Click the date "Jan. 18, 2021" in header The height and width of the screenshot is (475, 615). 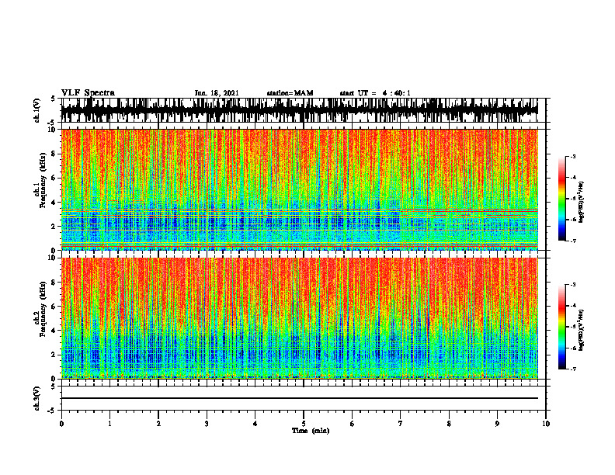217,93
